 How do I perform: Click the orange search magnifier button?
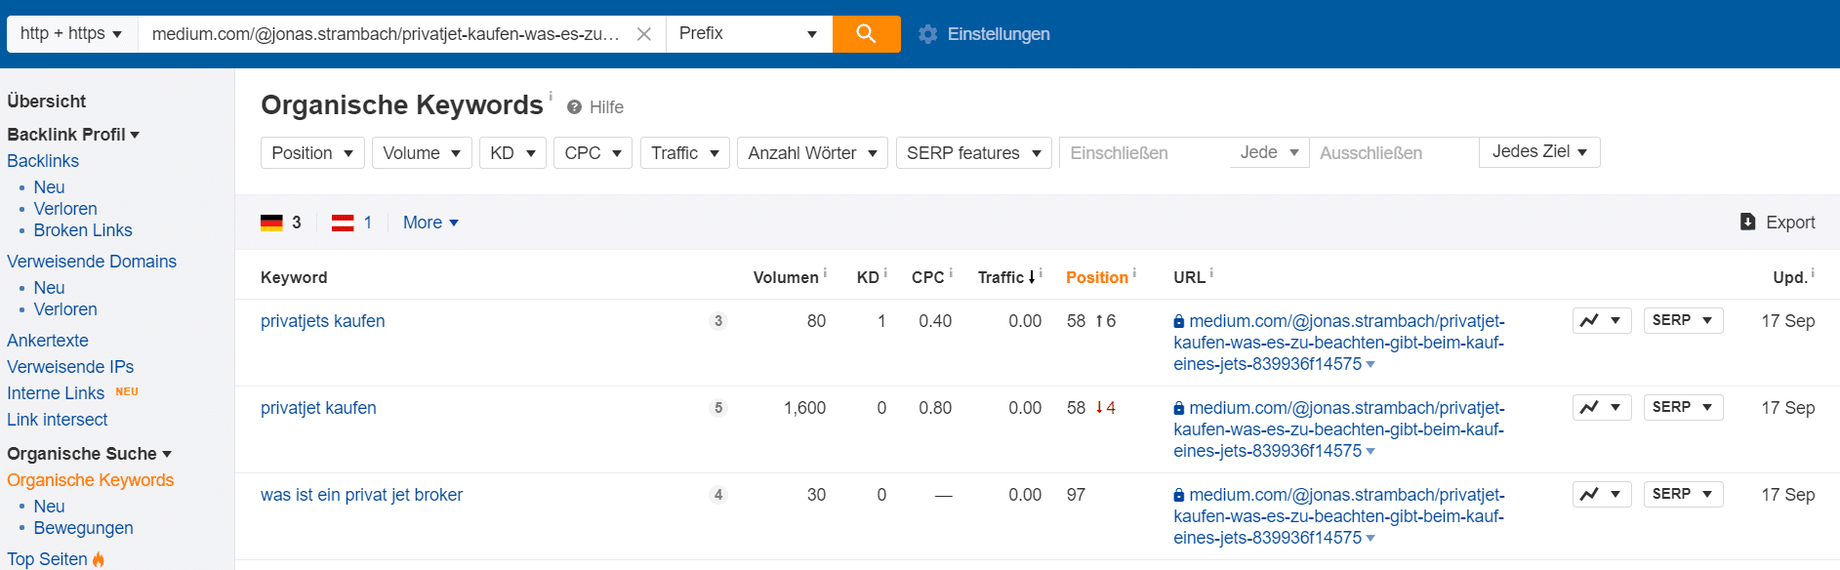(866, 34)
